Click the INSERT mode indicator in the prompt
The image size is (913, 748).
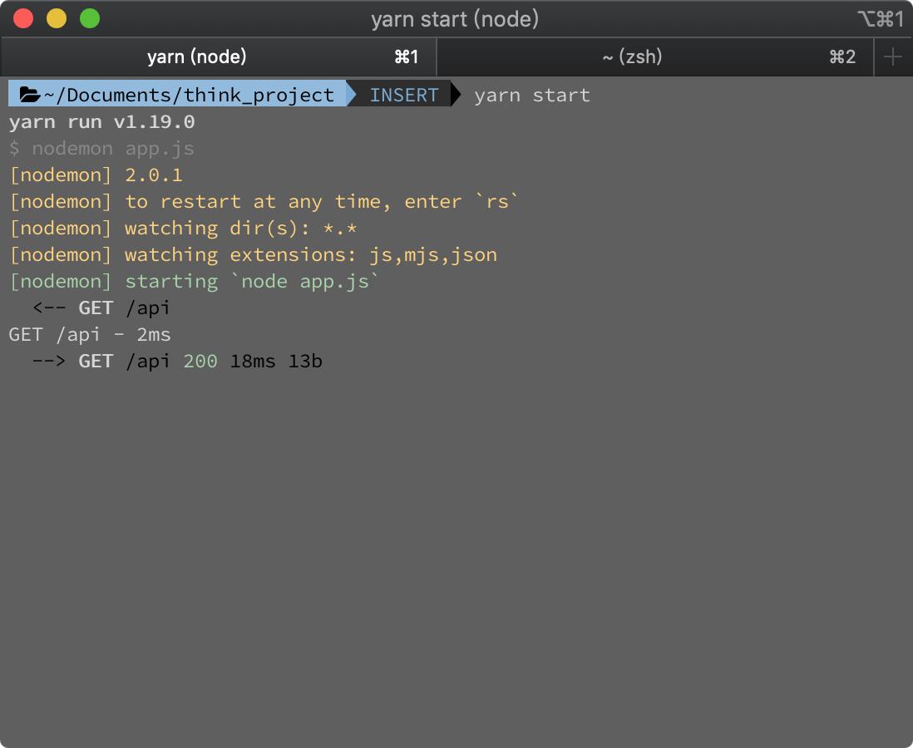404,94
